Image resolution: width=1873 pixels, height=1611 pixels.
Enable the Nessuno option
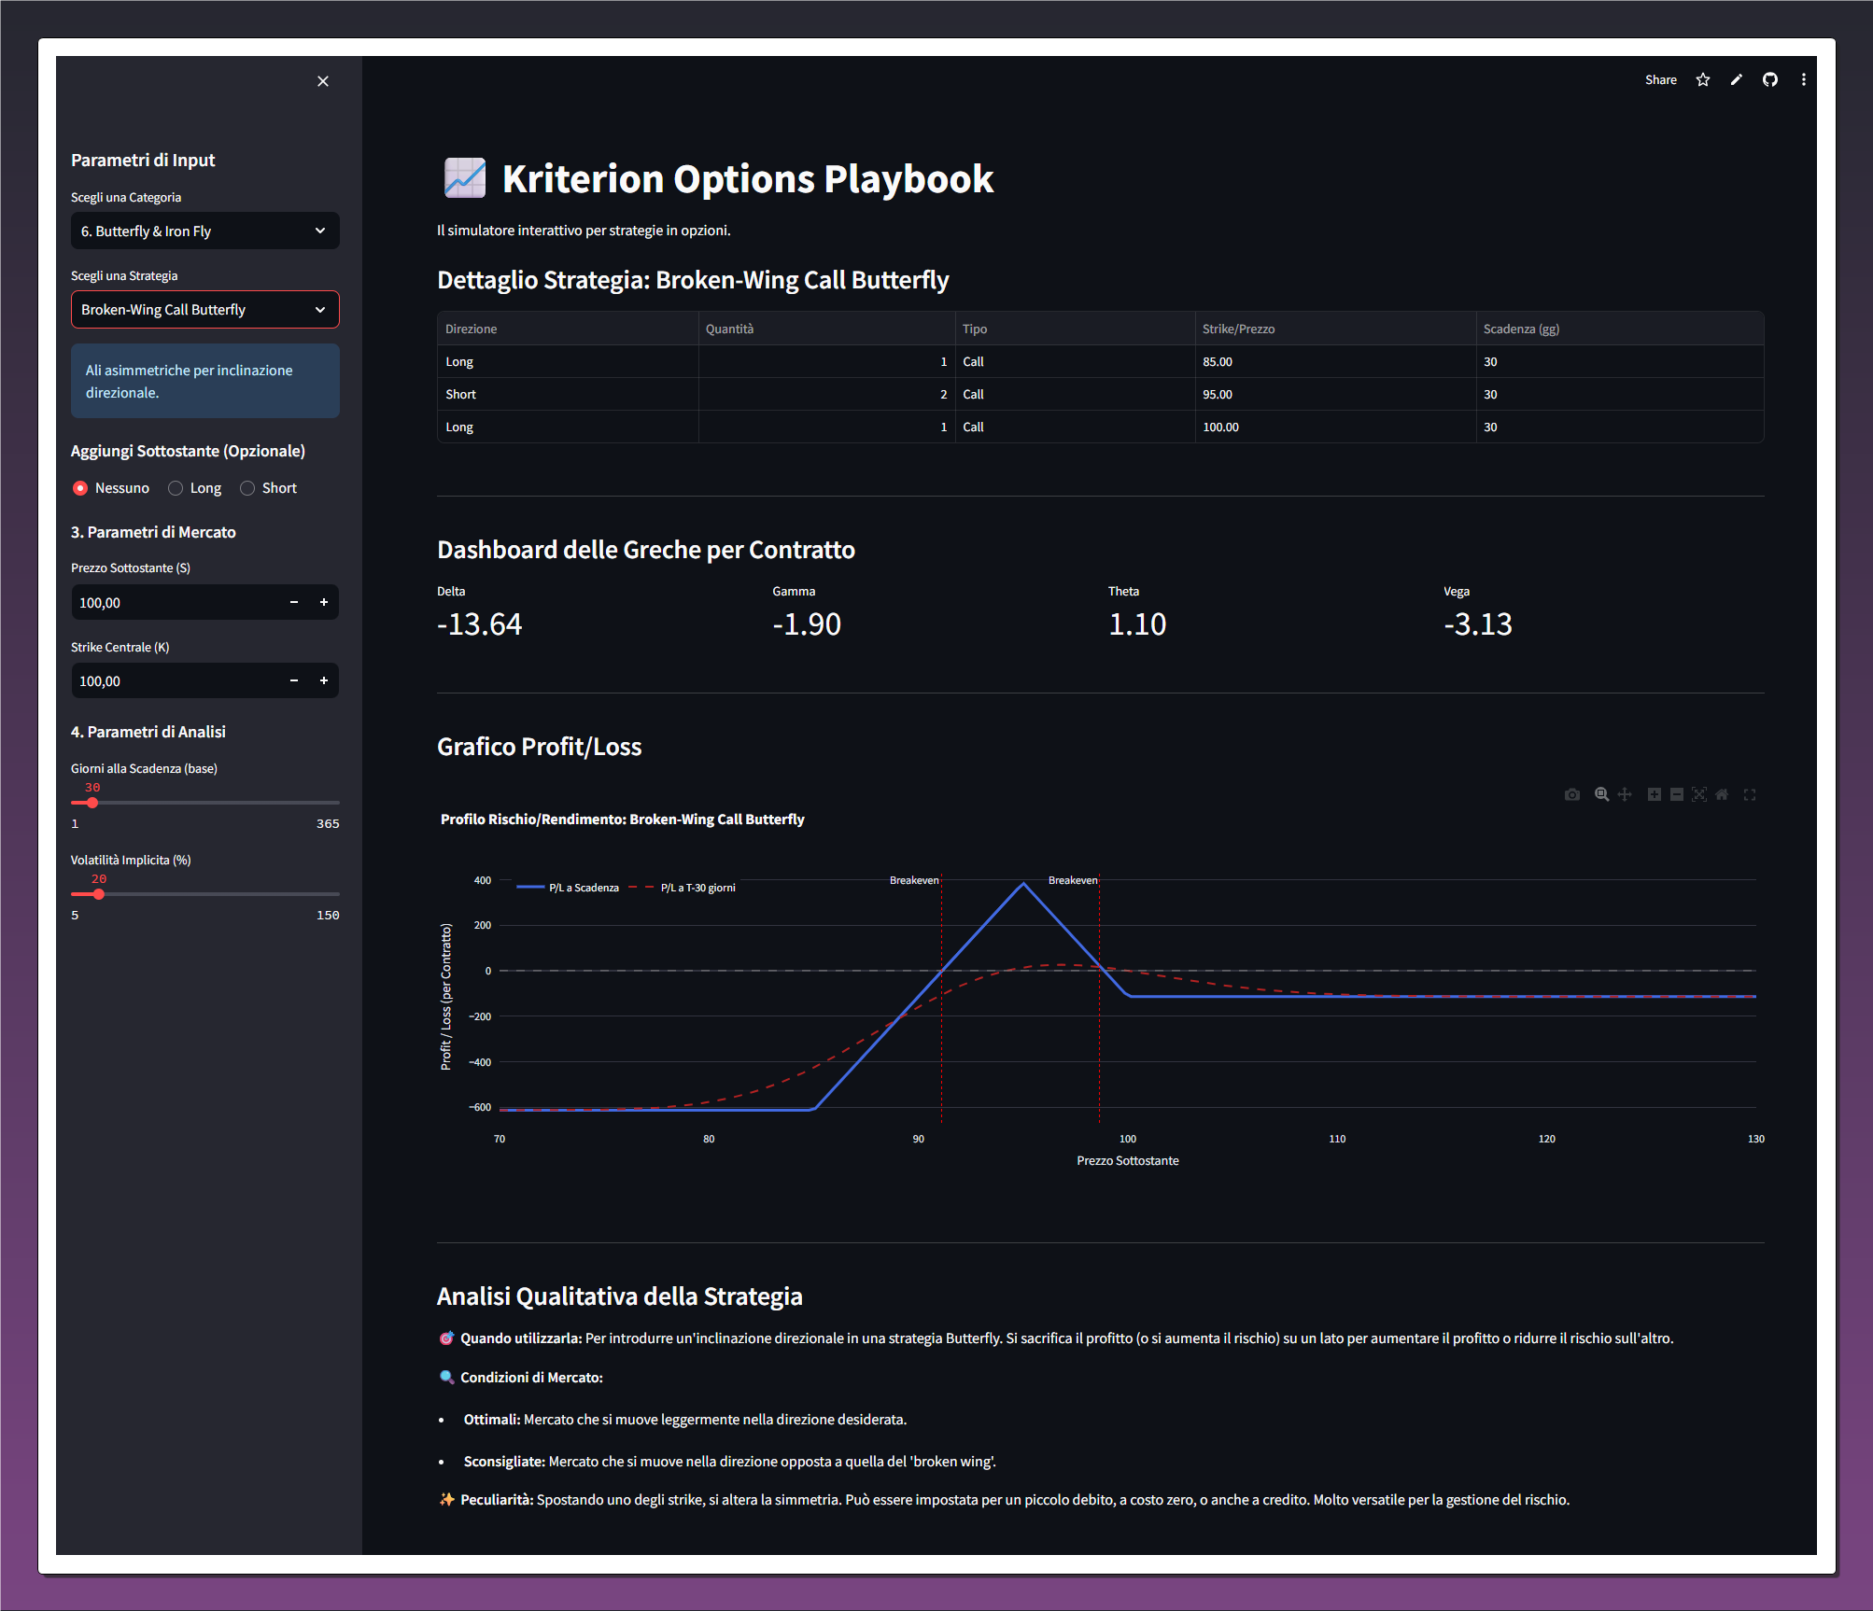tap(80, 487)
